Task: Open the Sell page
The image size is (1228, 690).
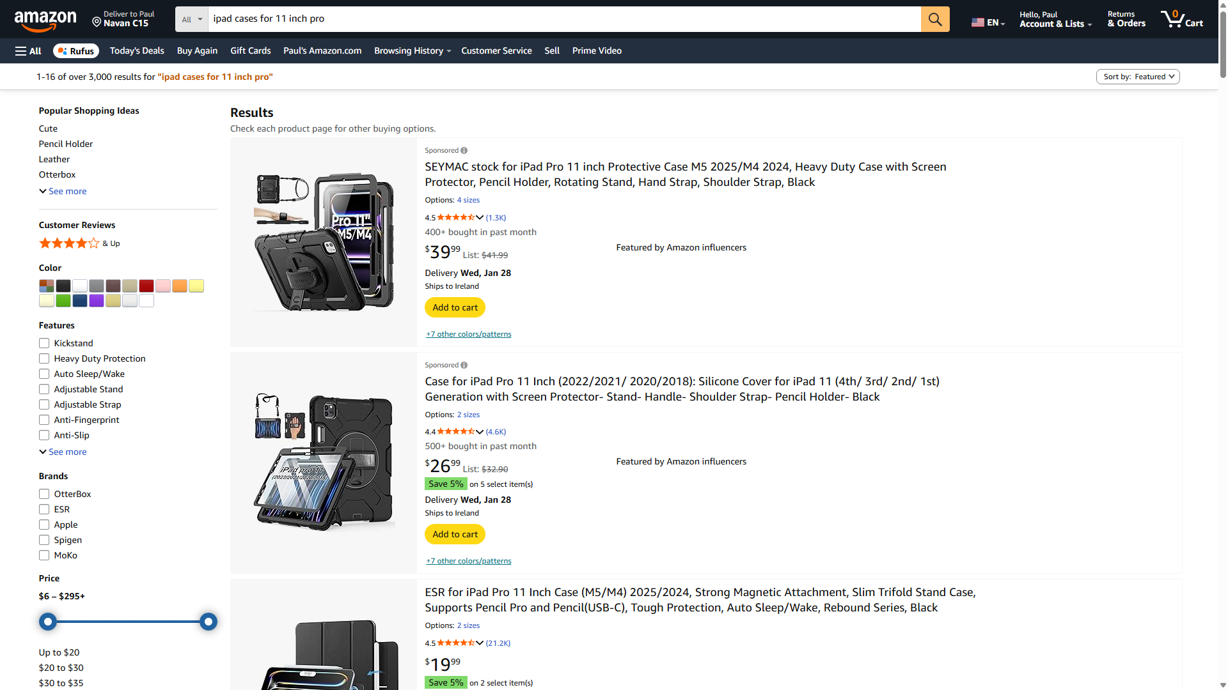Action: (x=552, y=51)
